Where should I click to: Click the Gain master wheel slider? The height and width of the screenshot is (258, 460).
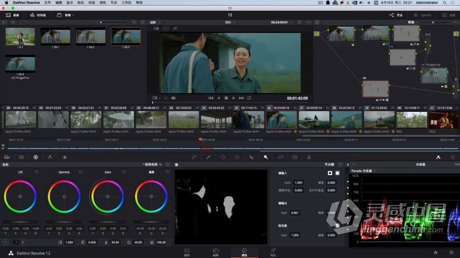click(107, 222)
